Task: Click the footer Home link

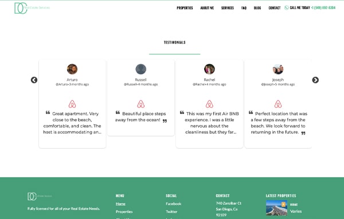Action: click(x=120, y=204)
